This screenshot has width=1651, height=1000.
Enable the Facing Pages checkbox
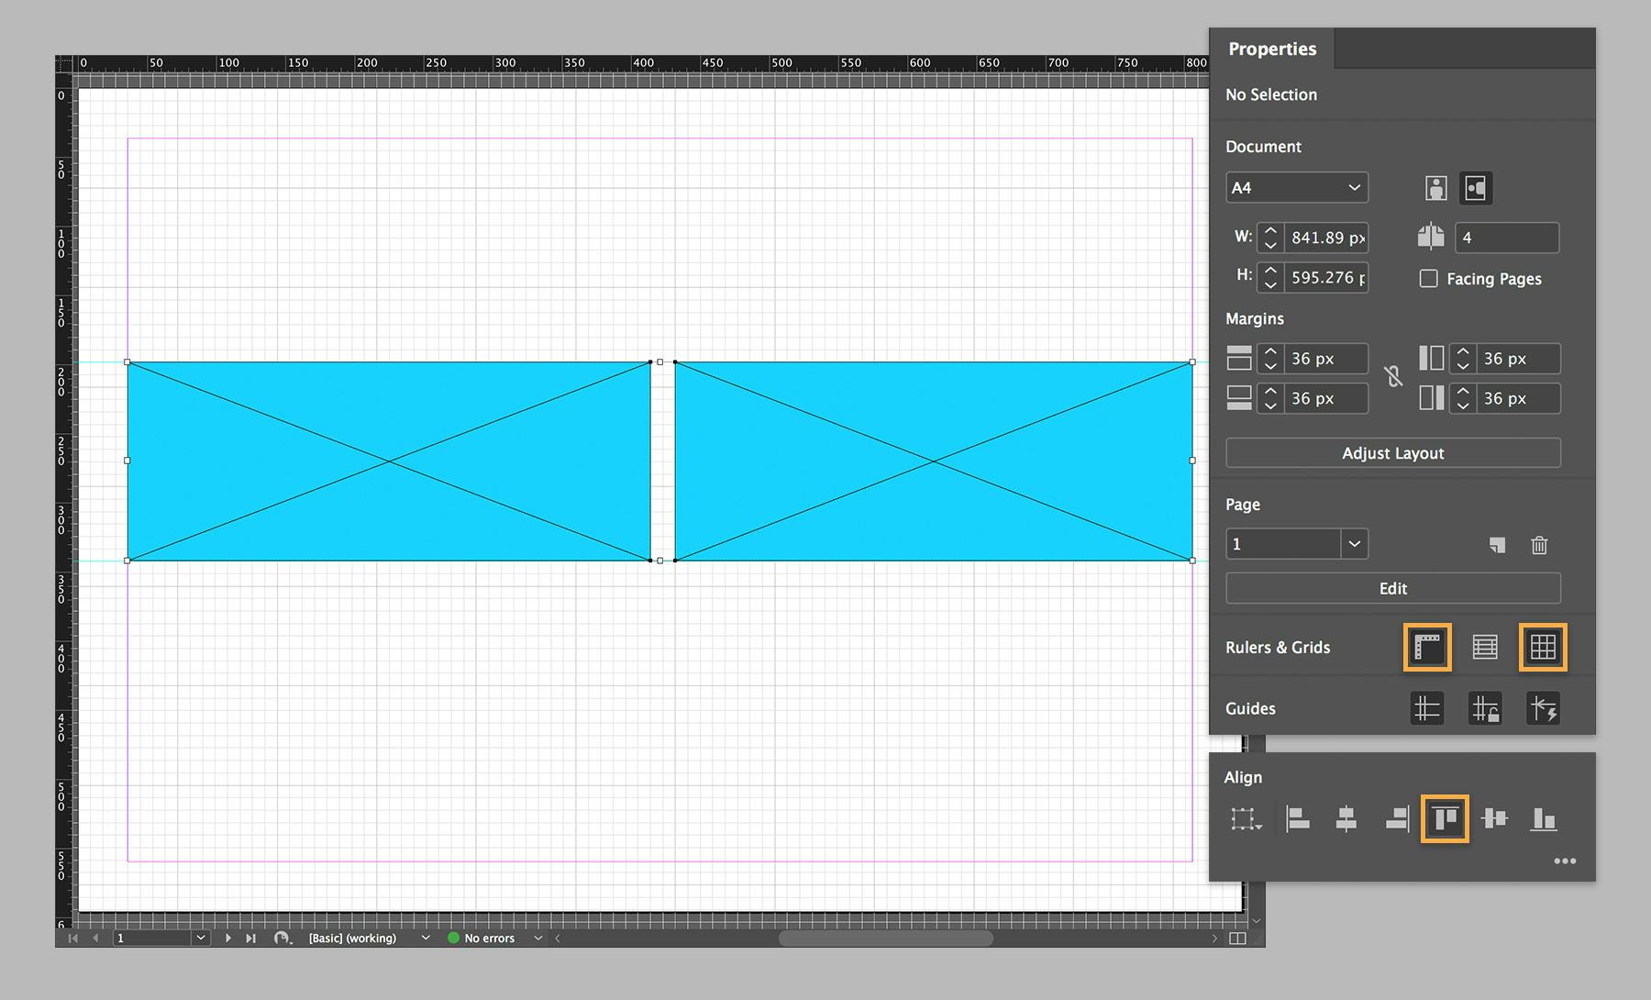(x=1428, y=279)
